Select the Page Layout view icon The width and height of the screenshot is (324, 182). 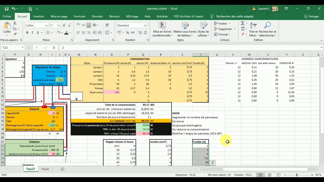coord(270,175)
